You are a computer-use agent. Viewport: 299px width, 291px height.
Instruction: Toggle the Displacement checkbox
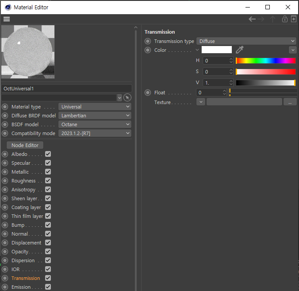(x=48, y=243)
